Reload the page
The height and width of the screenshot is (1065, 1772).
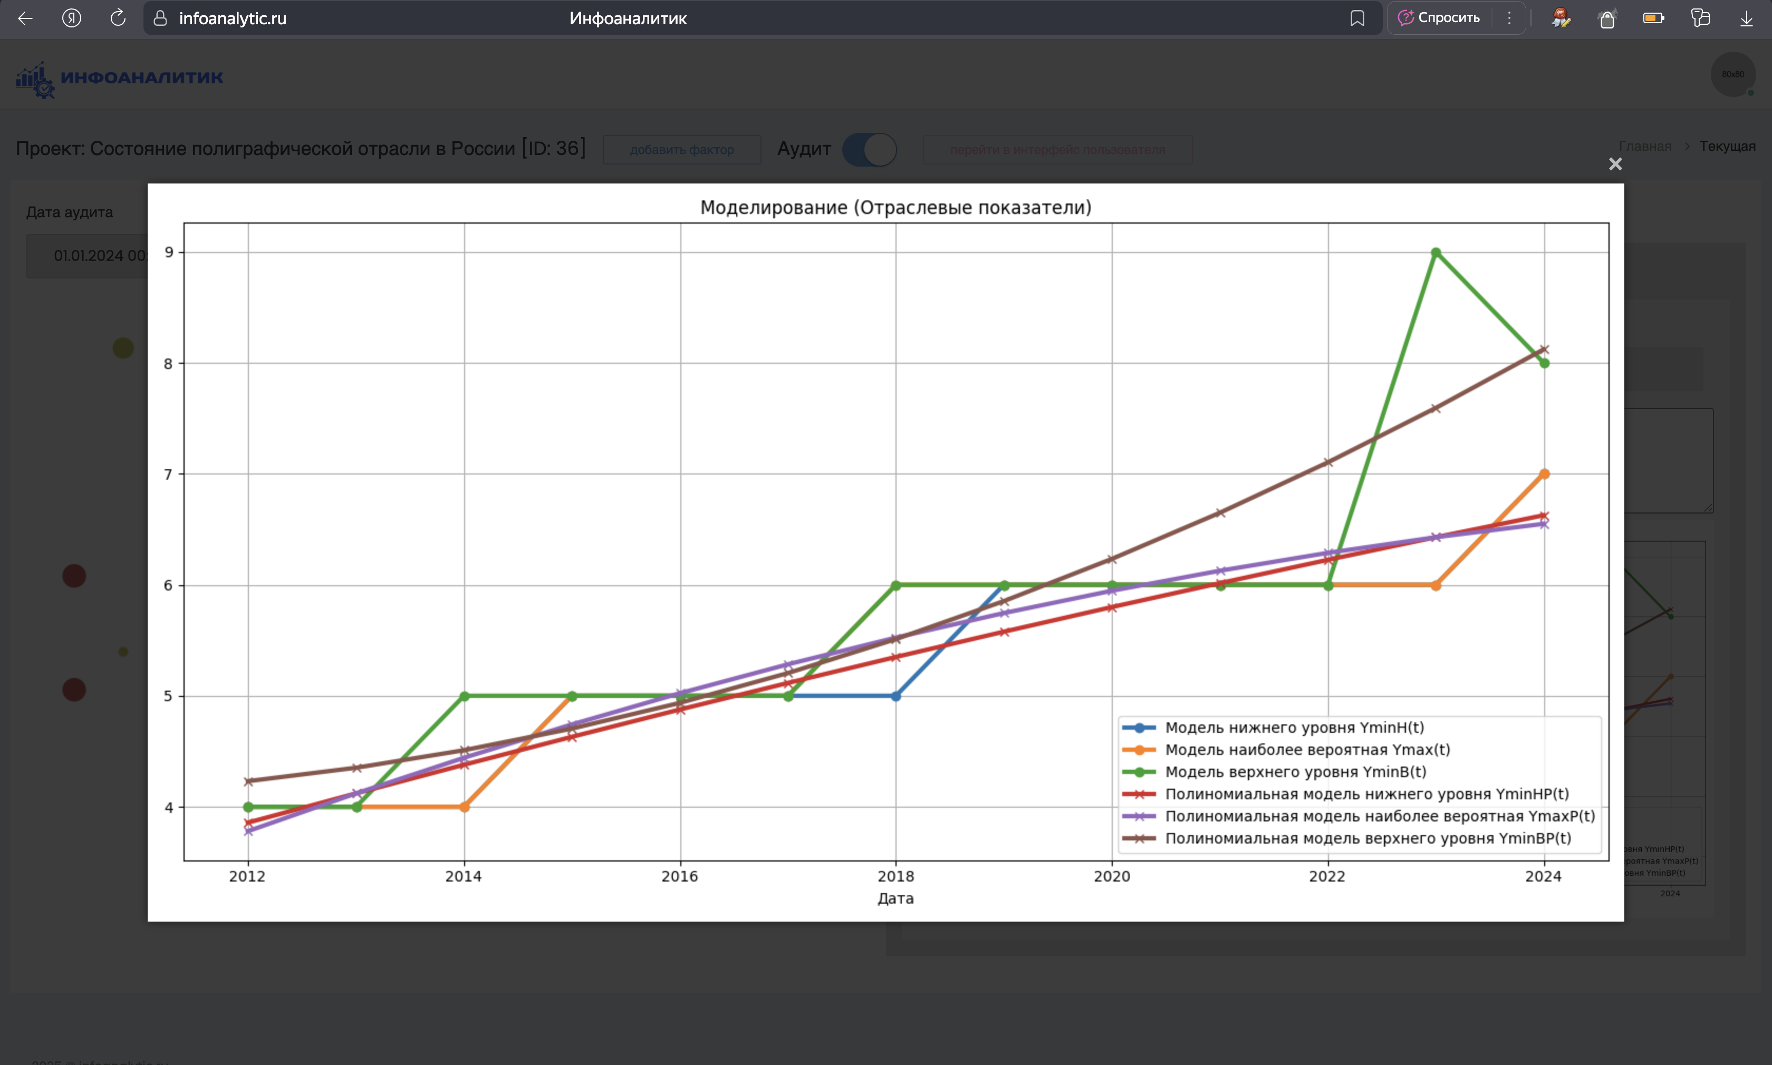click(119, 18)
